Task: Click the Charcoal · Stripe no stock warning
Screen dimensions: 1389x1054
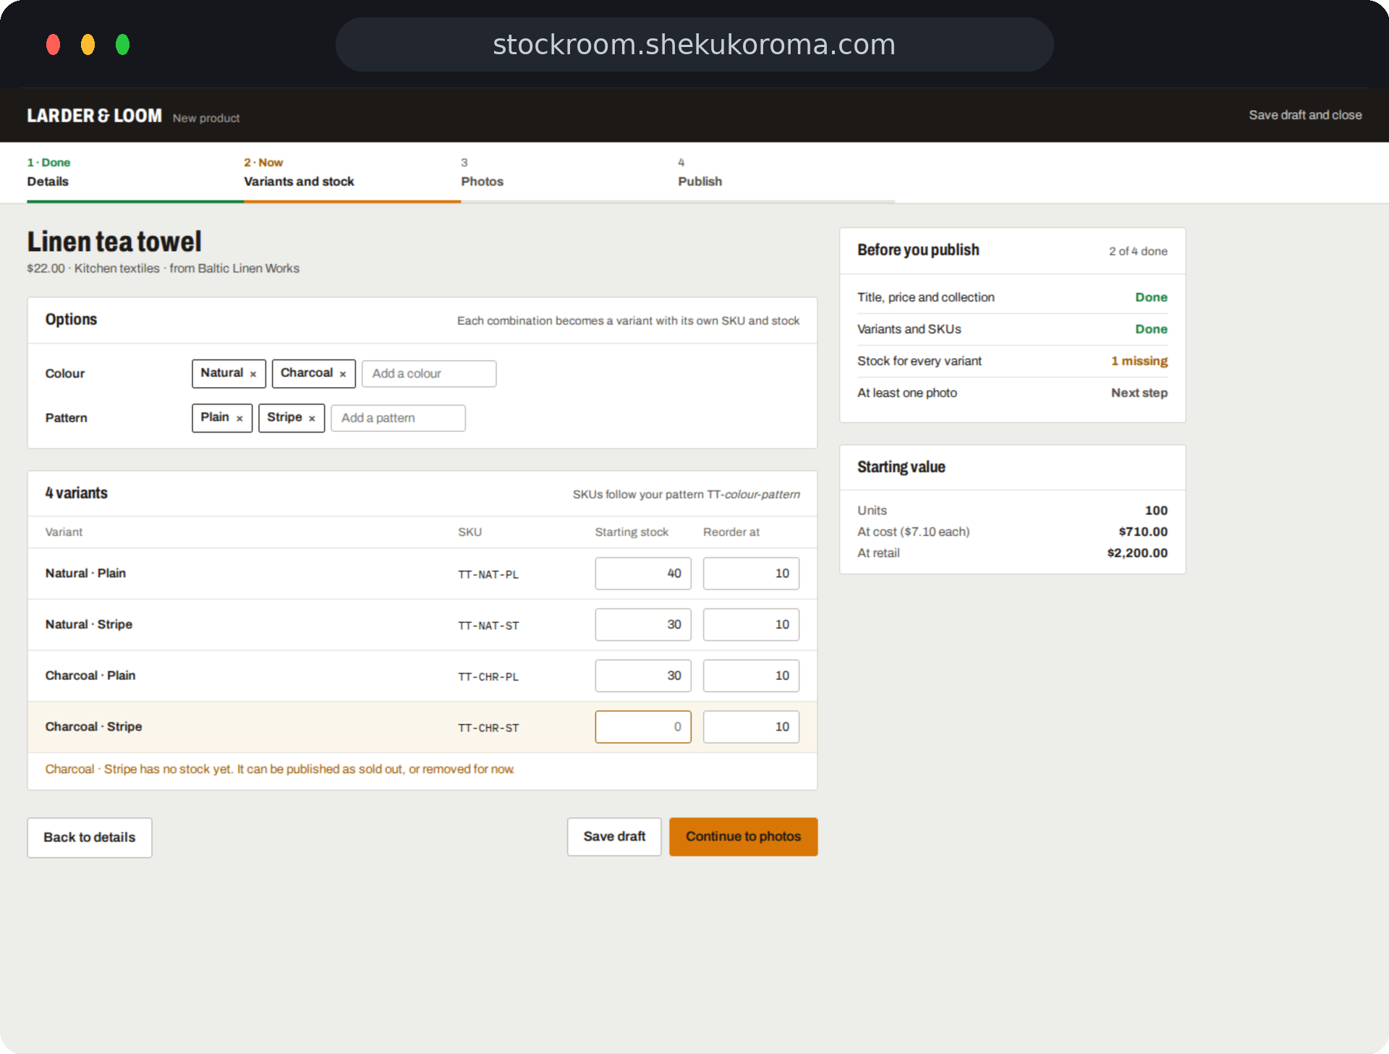Action: coord(279,769)
